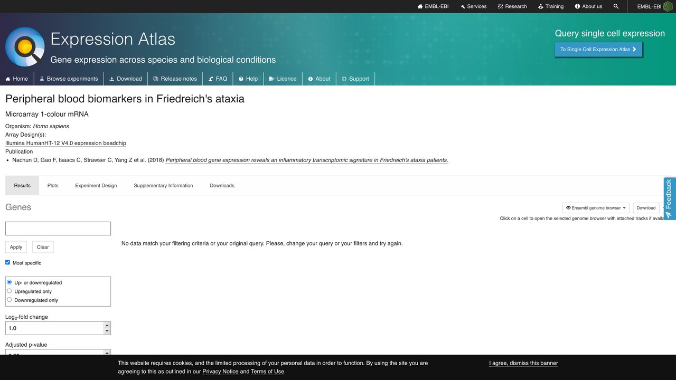The image size is (676, 380).
Task: Open the Nachun et al. publication link
Action: tap(307, 160)
